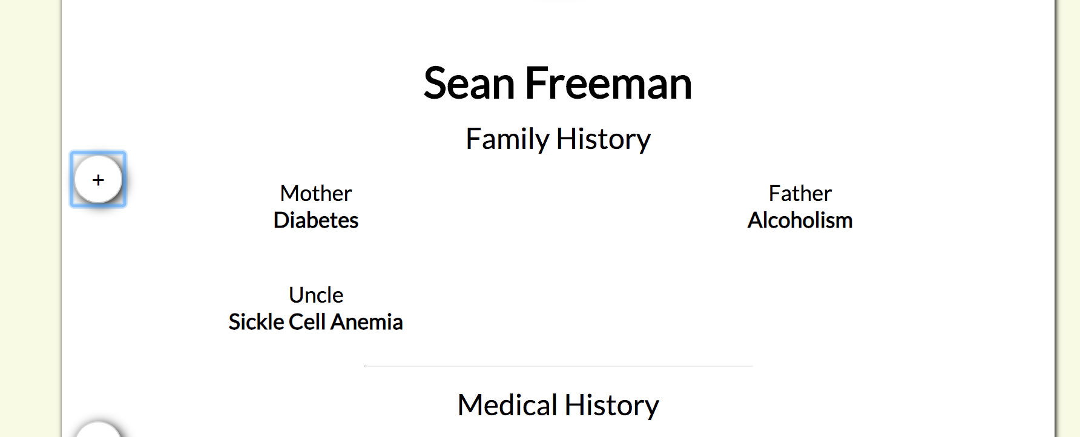The height and width of the screenshot is (437, 1080).
Task: Select the Mother relative label
Action: 316,194
